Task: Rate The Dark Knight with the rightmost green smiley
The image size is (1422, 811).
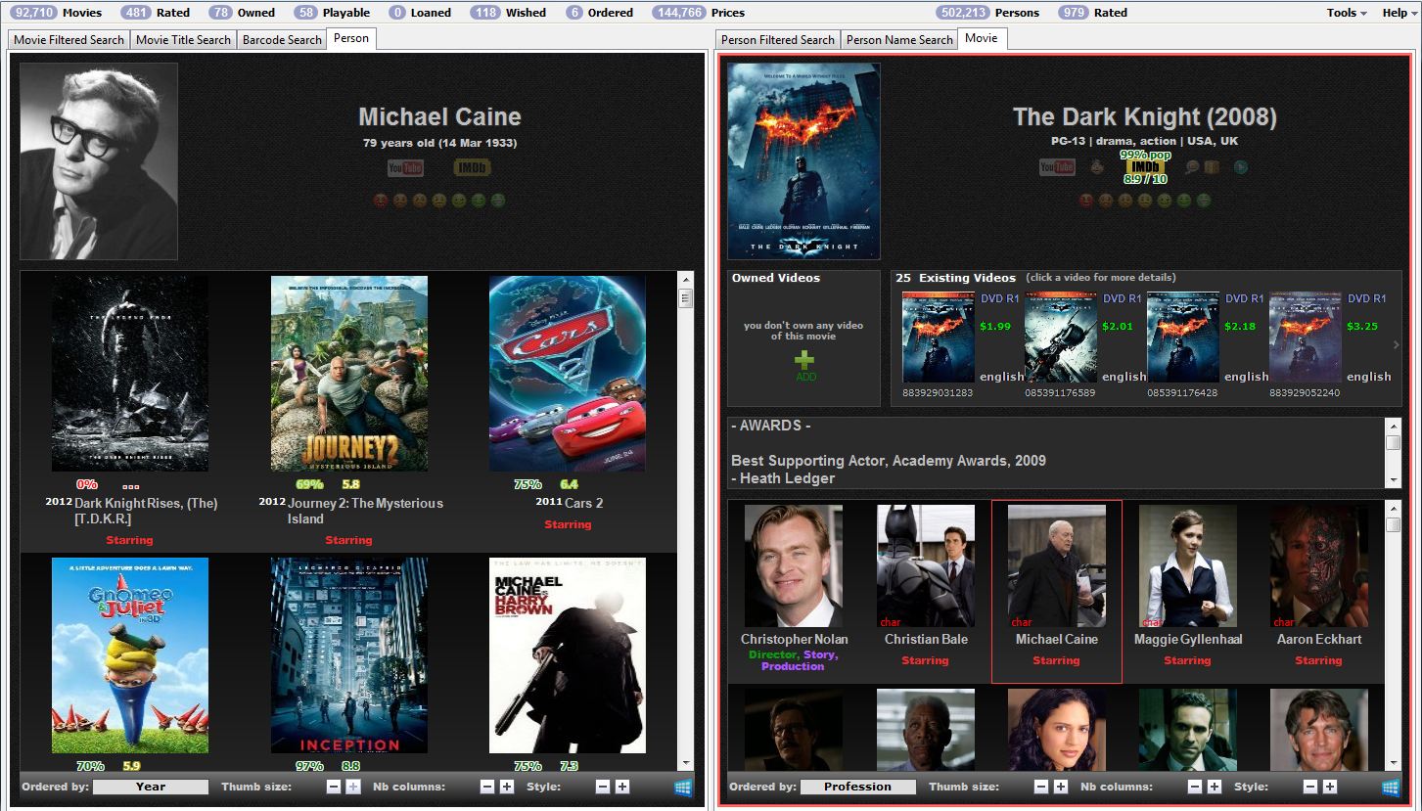Action: click(1204, 201)
